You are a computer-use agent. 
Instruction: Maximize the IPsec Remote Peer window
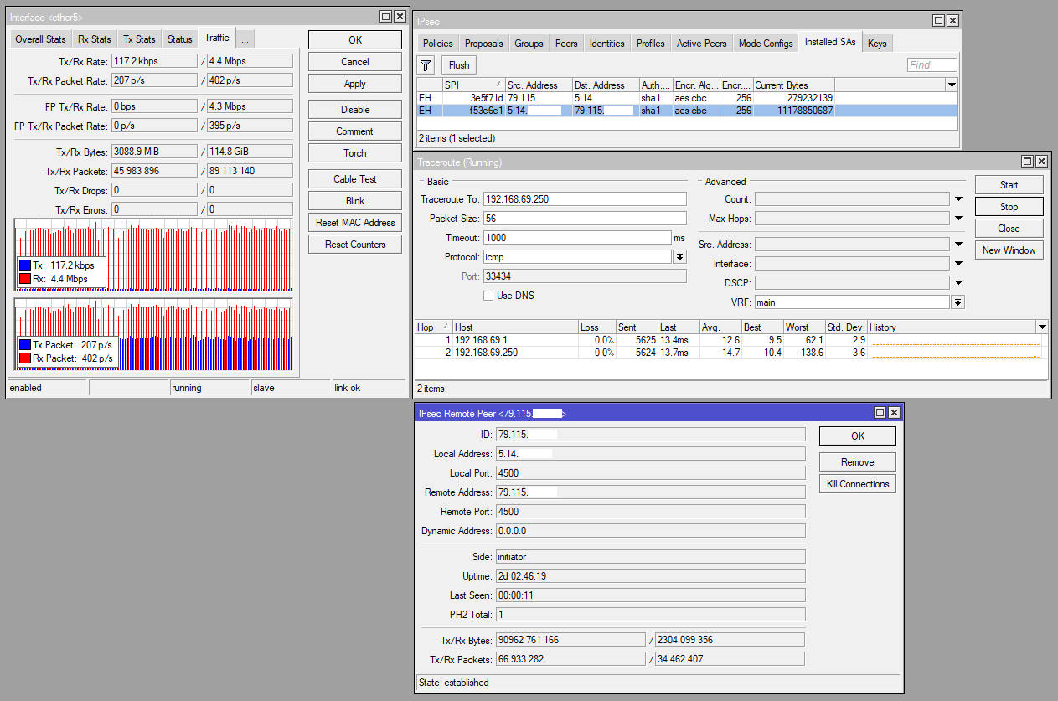(880, 413)
